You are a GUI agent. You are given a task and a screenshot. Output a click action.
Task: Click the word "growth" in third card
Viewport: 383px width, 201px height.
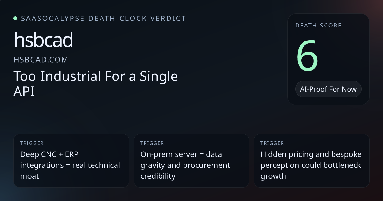pos(273,176)
